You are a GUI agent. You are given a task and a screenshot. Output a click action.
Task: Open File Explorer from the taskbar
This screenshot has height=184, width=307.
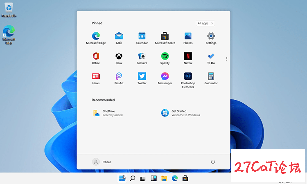tap(164, 178)
